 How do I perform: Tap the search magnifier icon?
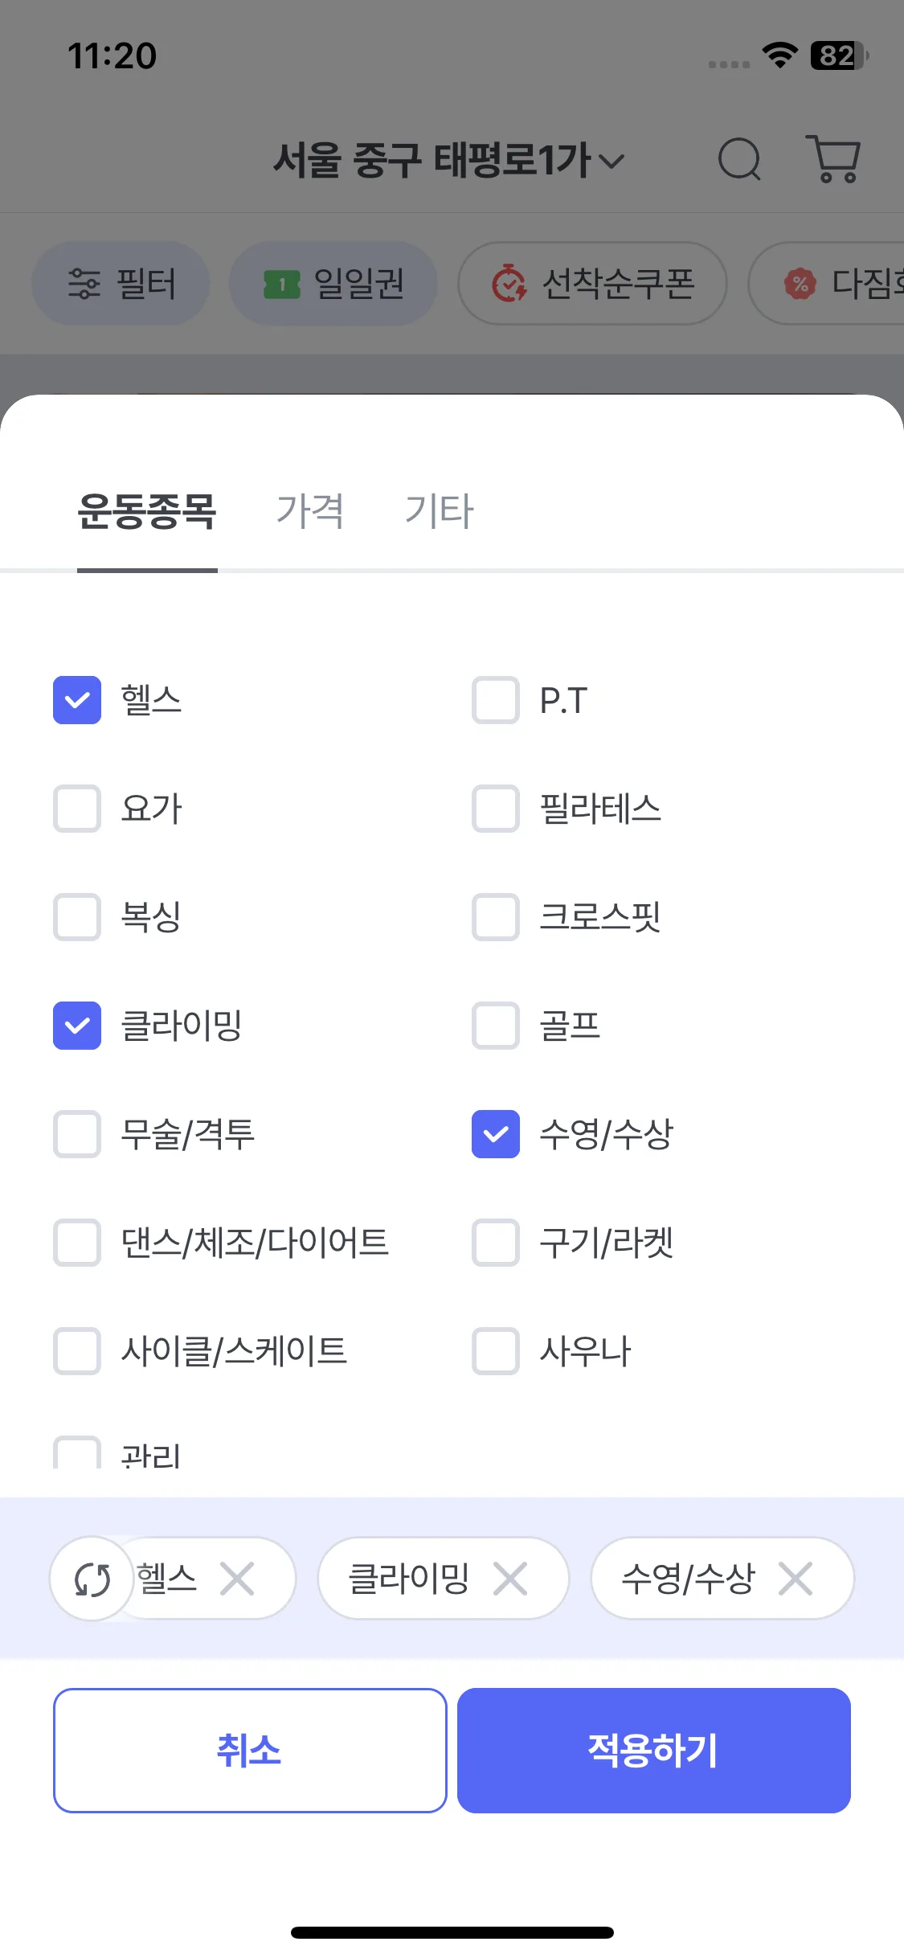tap(738, 158)
